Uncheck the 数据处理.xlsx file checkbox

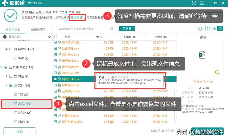coord(55,48)
